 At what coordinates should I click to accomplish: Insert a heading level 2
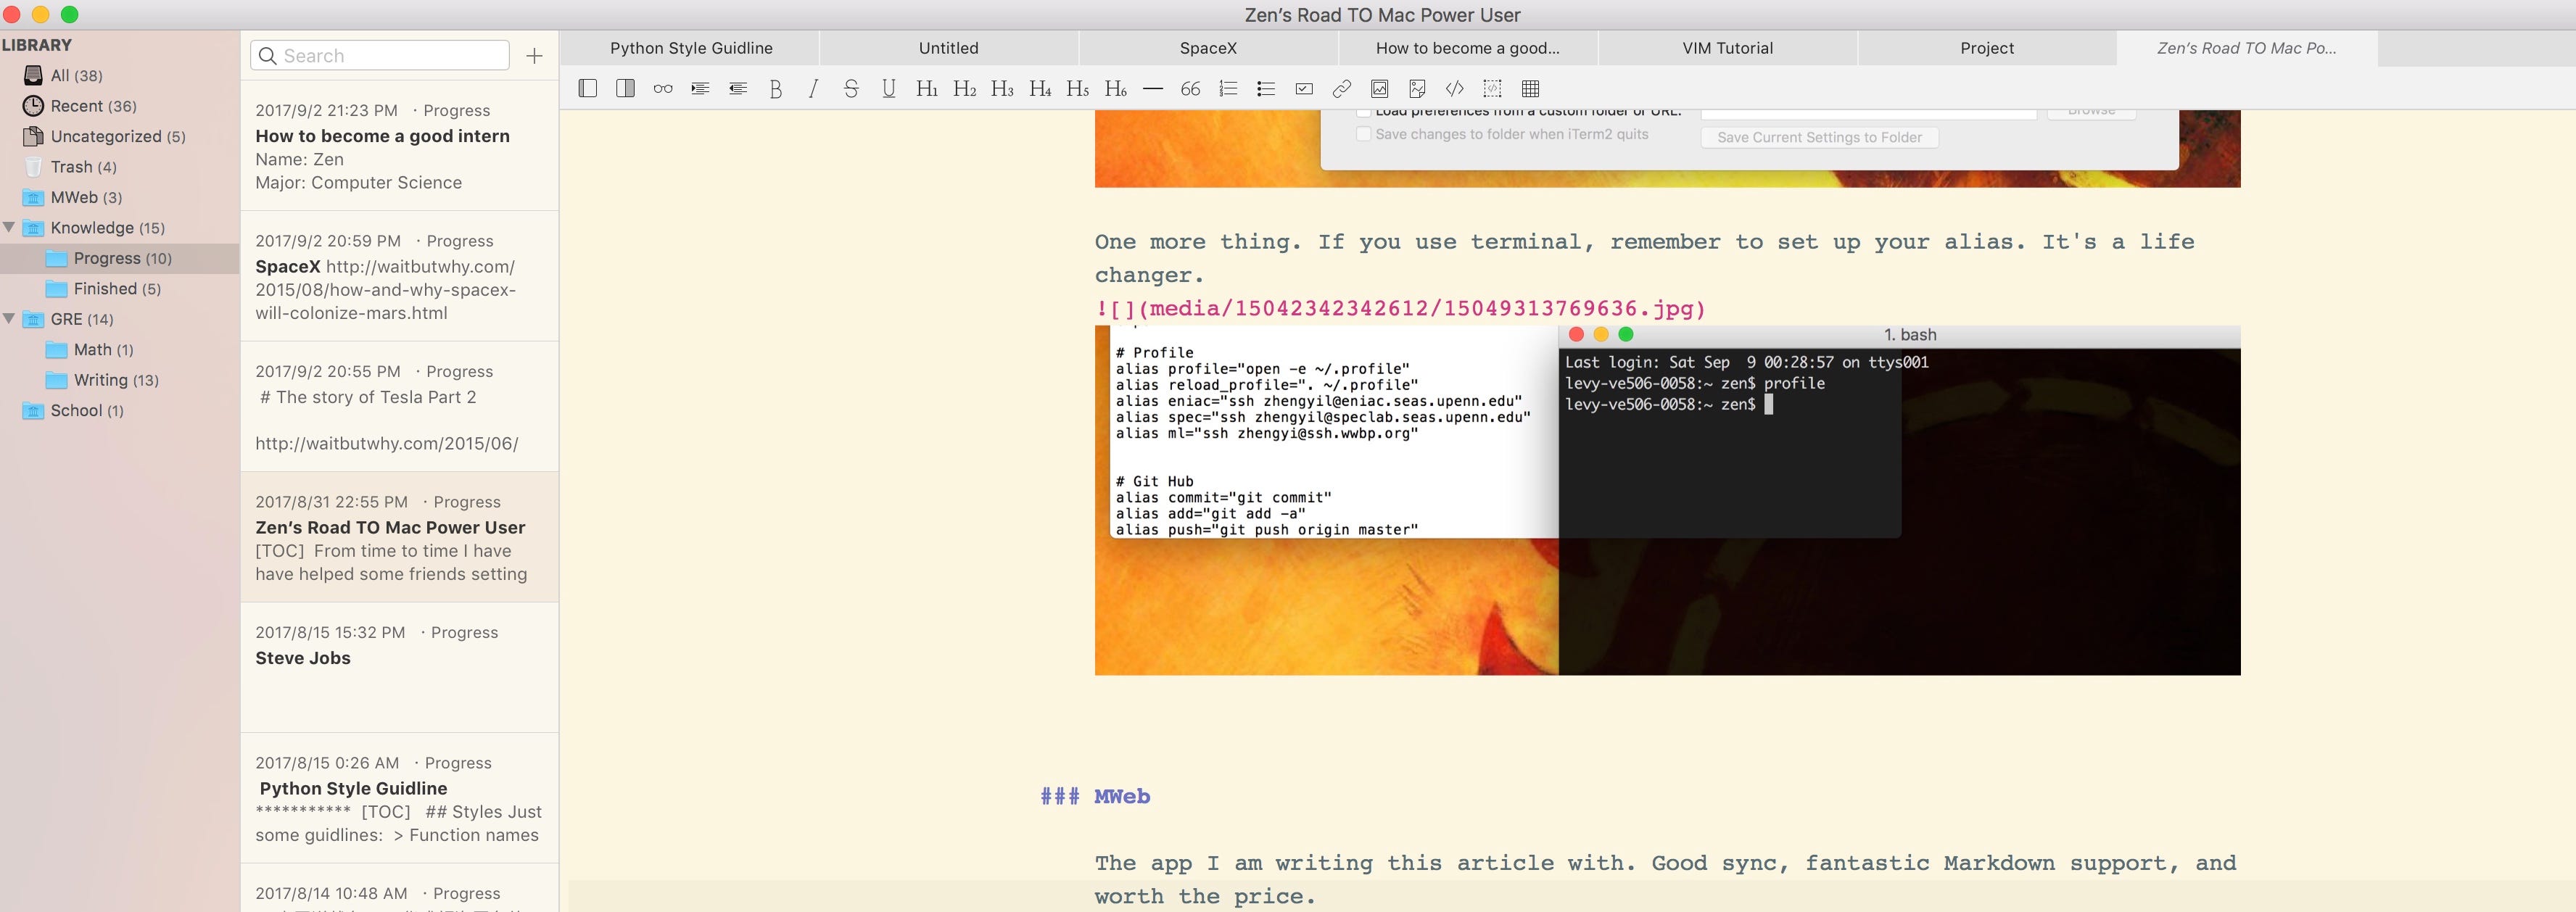click(964, 89)
